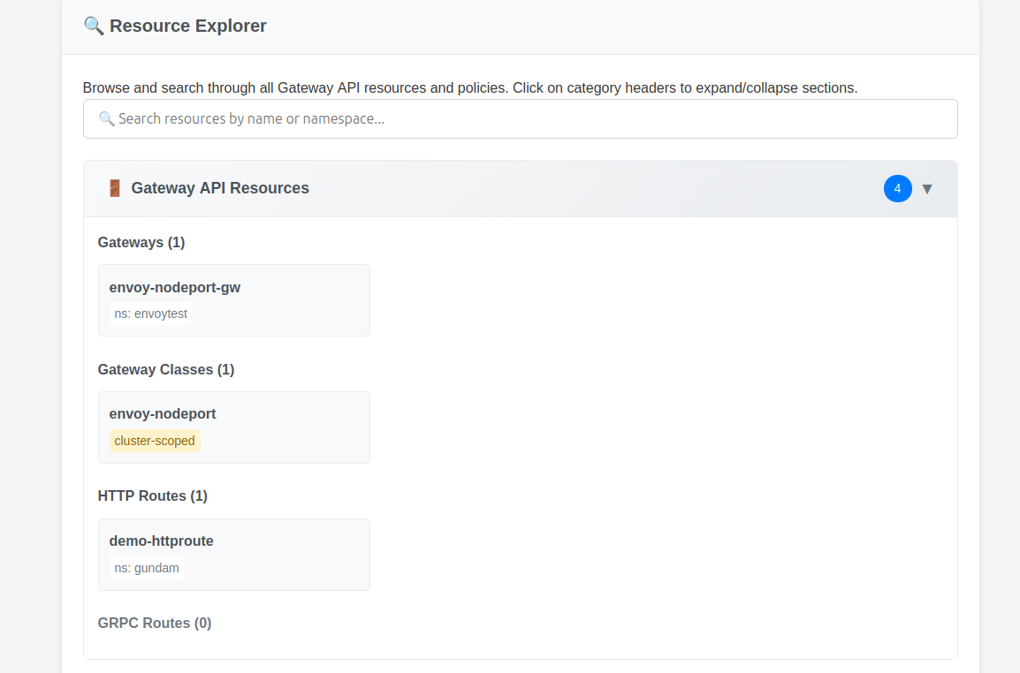Click the blue count badge showing 4
Screen dimensions: 1020x673
(x=897, y=188)
